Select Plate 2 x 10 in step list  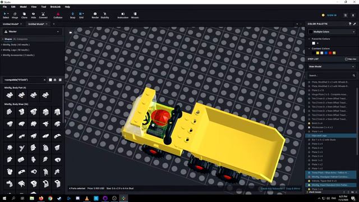pos(331,90)
